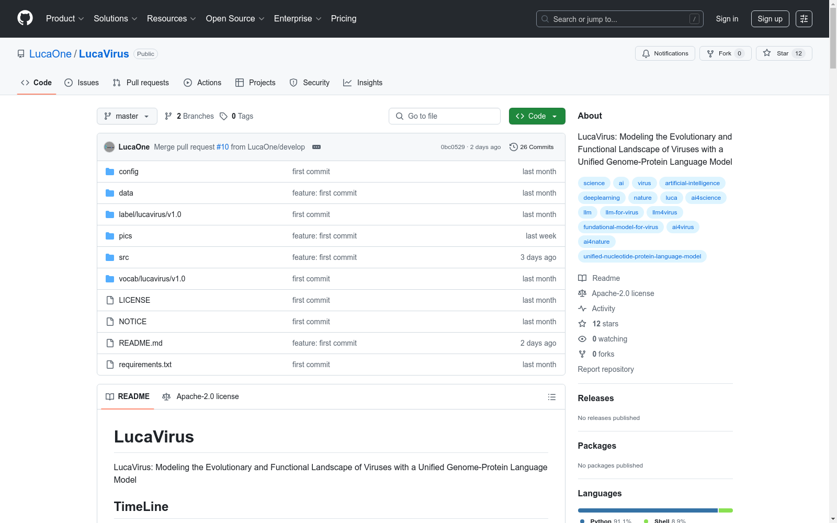Image resolution: width=837 pixels, height=523 pixels.
Task: Click the fork icon beside 0 forks
Action: (582, 354)
